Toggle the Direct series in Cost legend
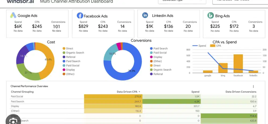The width and height of the screenshot is (268, 124). [x=70, y=48]
